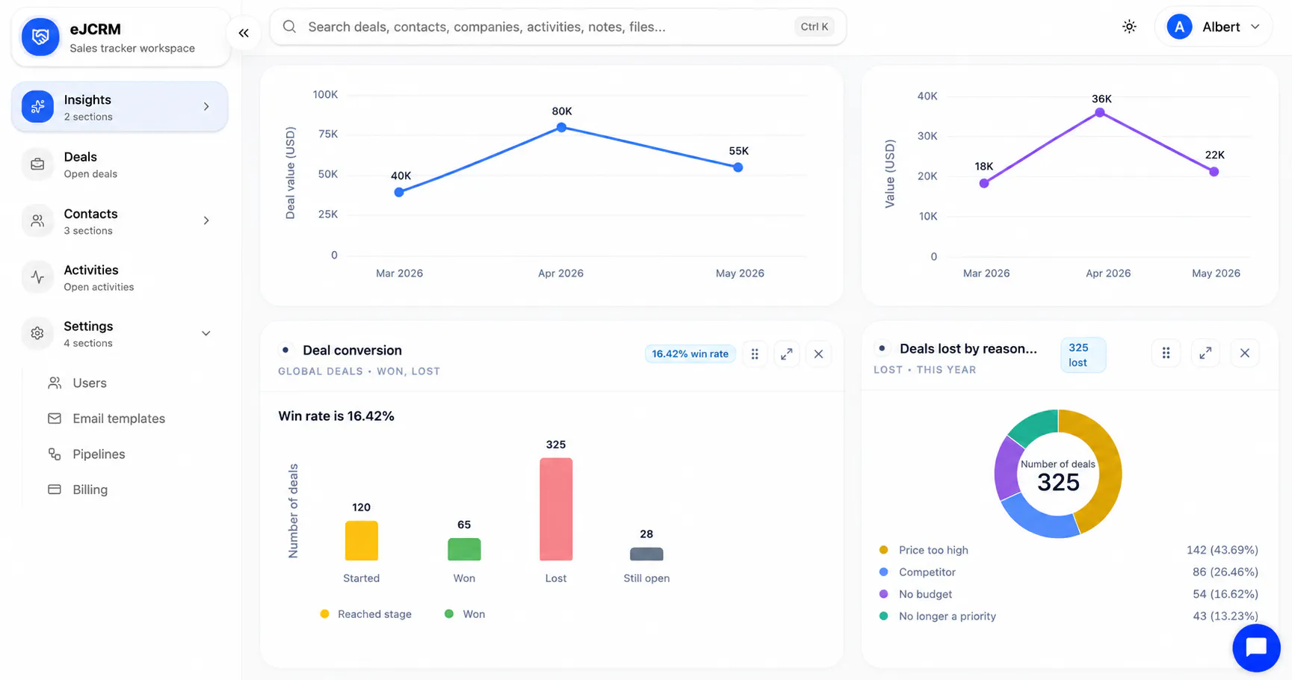This screenshot has height=680, width=1292.
Task: Click Deals lost by reason drag handle
Action: (x=1166, y=353)
